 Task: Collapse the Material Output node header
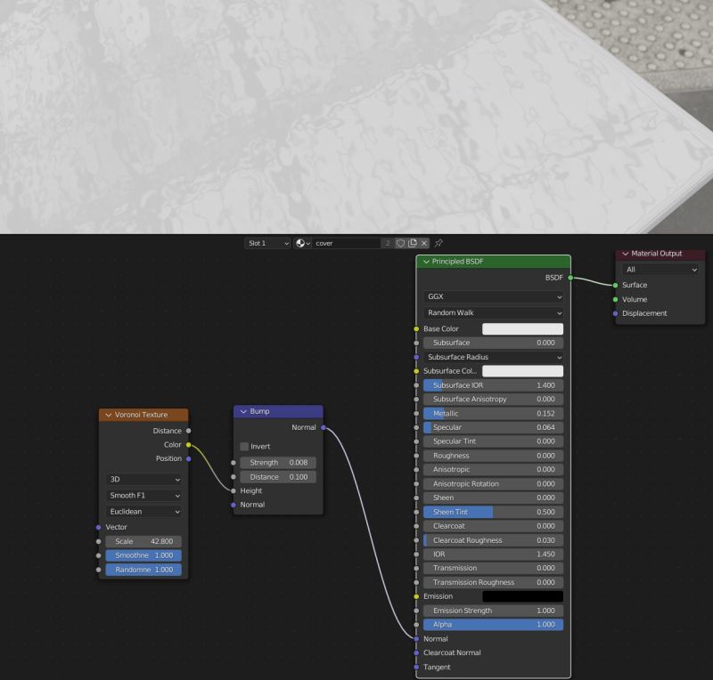coord(625,253)
